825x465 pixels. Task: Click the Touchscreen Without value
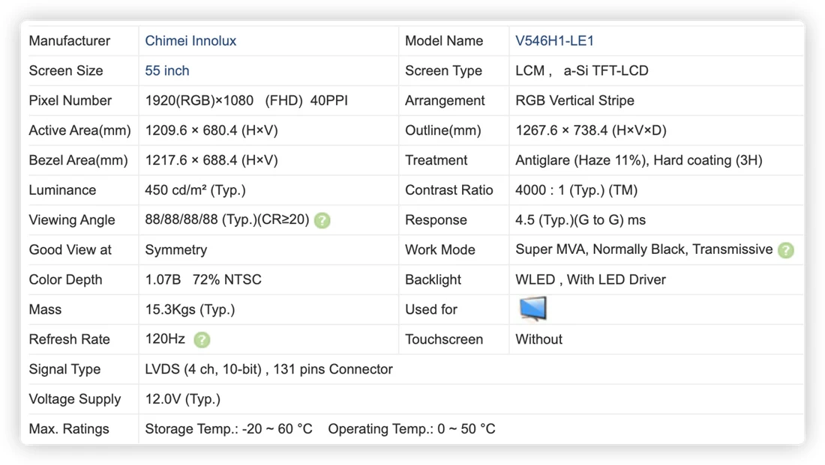(538, 339)
